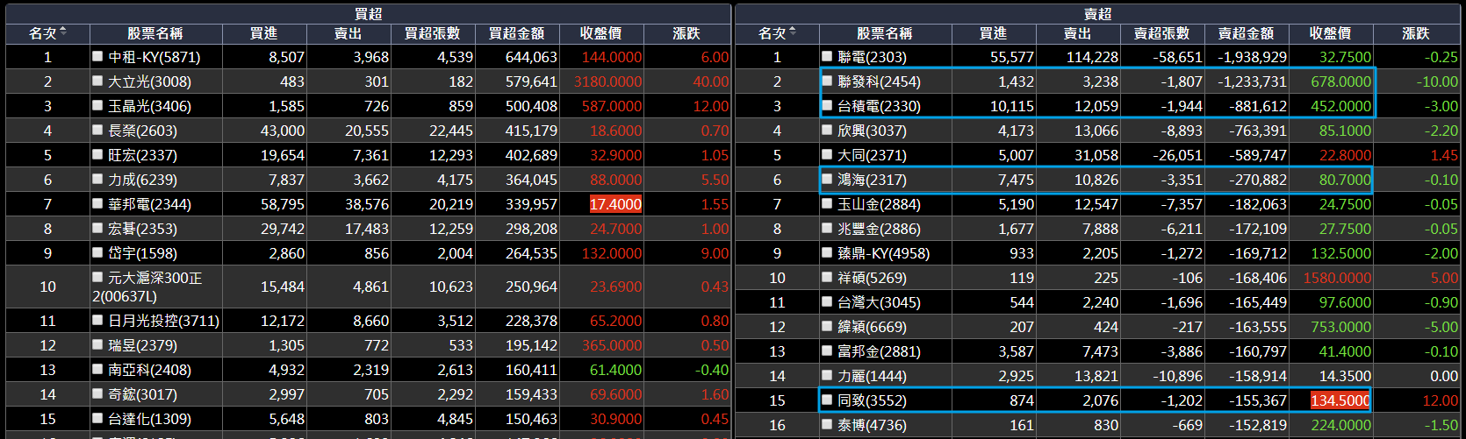The image size is (1466, 439).
Task: Open the 奇鋐(3017) stock name
Action: [142, 394]
